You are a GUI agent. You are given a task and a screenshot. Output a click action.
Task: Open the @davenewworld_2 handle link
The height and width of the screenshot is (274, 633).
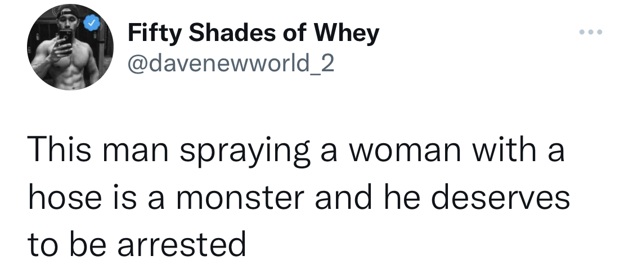click(x=231, y=63)
